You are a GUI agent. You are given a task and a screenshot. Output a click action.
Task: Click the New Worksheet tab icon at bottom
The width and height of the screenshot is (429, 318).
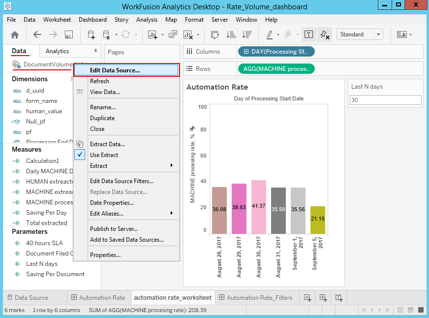(x=307, y=298)
